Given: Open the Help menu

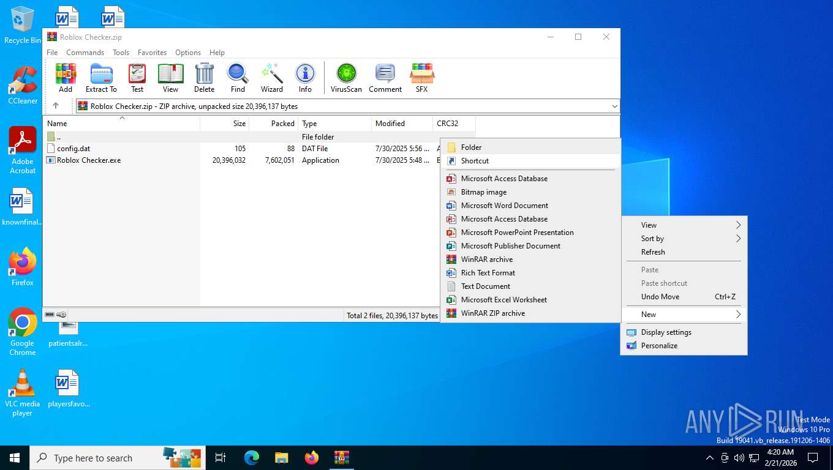Looking at the screenshot, I should tap(217, 53).
